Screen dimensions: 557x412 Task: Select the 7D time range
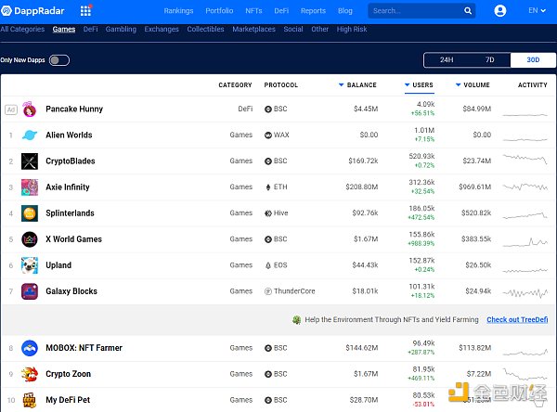point(489,60)
